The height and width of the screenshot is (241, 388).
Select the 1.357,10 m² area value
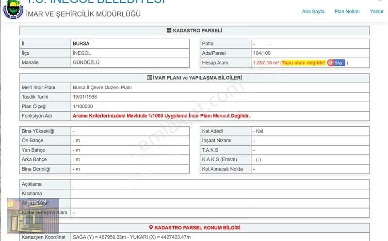266,63
